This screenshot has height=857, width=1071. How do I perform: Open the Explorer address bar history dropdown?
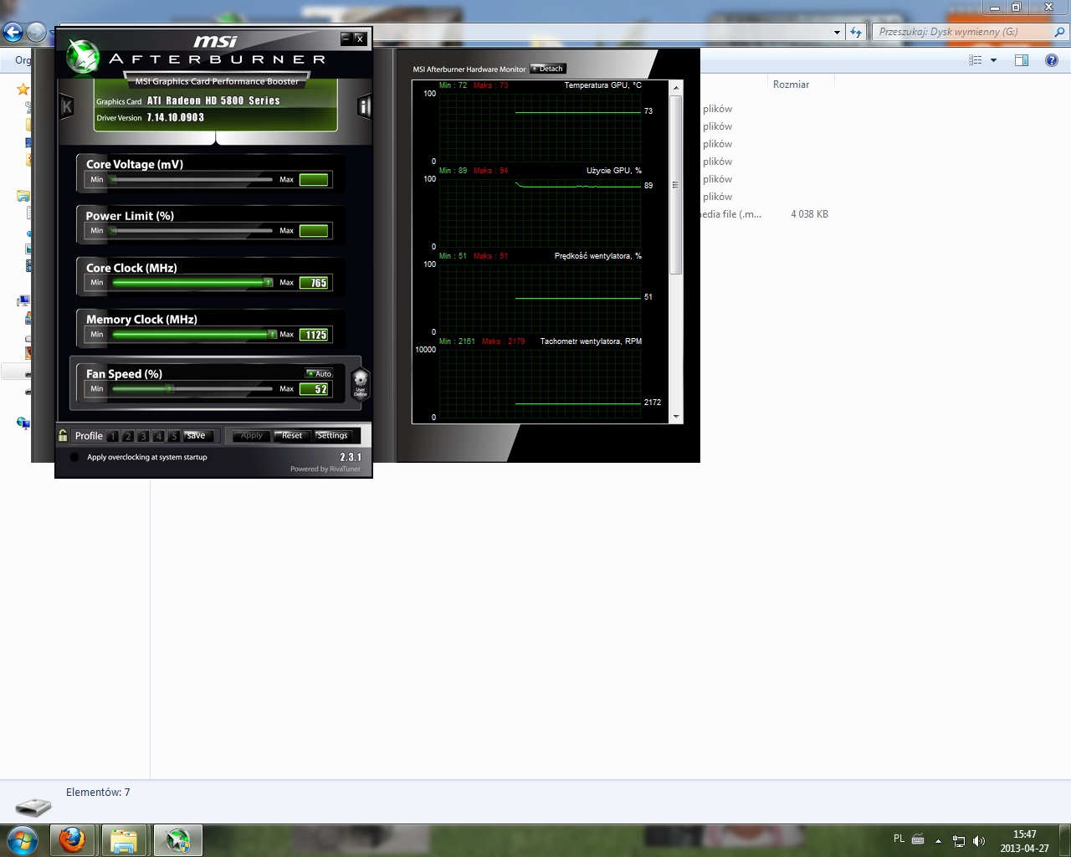click(x=837, y=32)
